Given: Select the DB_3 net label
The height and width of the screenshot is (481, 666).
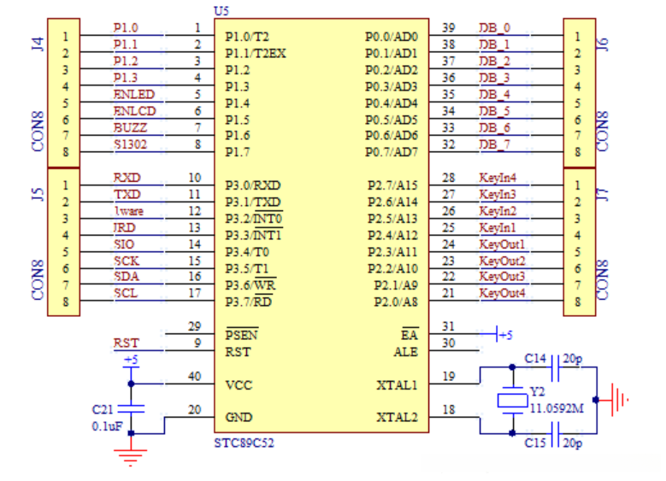Looking at the screenshot, I should pyautogui.click(x=494, y=78).
